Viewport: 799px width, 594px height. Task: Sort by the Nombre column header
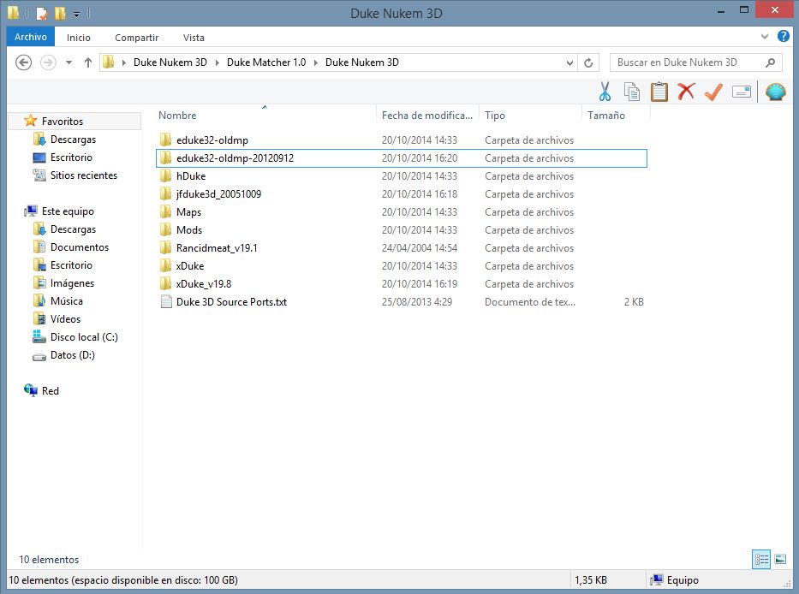(x=265, y=116)
